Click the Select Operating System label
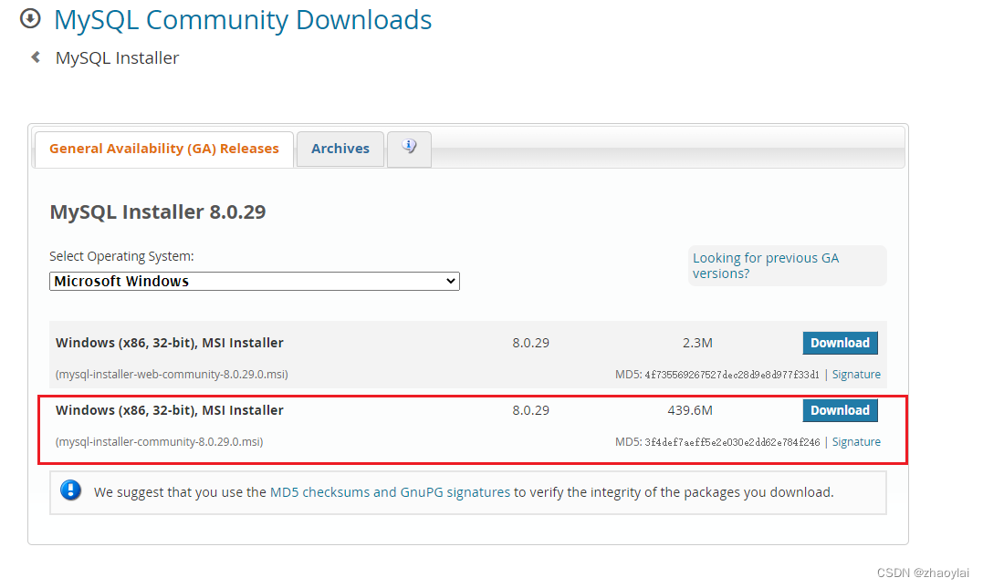Screen dimensions: 983x588 tap(121, 257)
